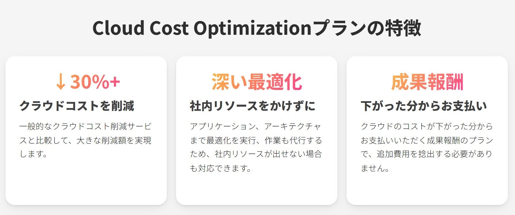Click the line お支払いいただく成果報酬のプラン
The height and width of the screenshot is (215, 515).
[427, 140]
